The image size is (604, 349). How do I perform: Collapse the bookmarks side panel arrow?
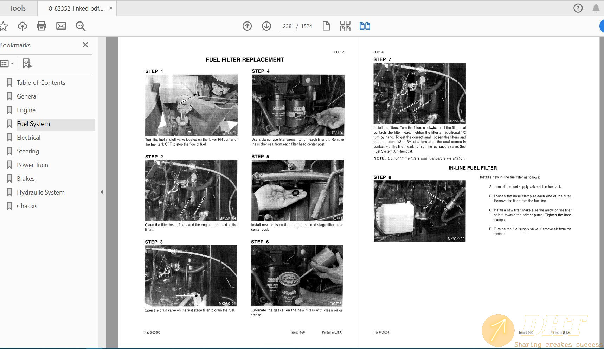[x=102, y=192]
